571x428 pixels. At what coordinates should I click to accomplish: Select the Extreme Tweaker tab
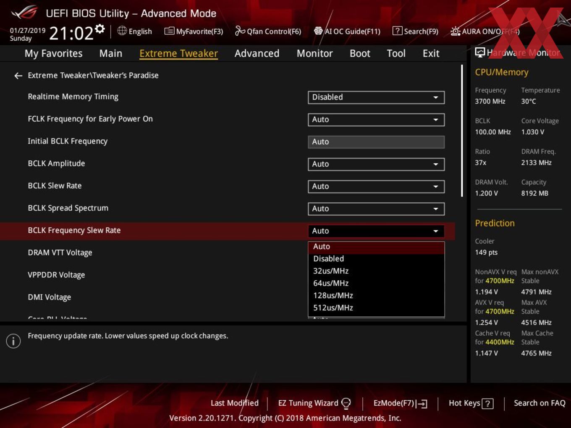pos(178,53)
